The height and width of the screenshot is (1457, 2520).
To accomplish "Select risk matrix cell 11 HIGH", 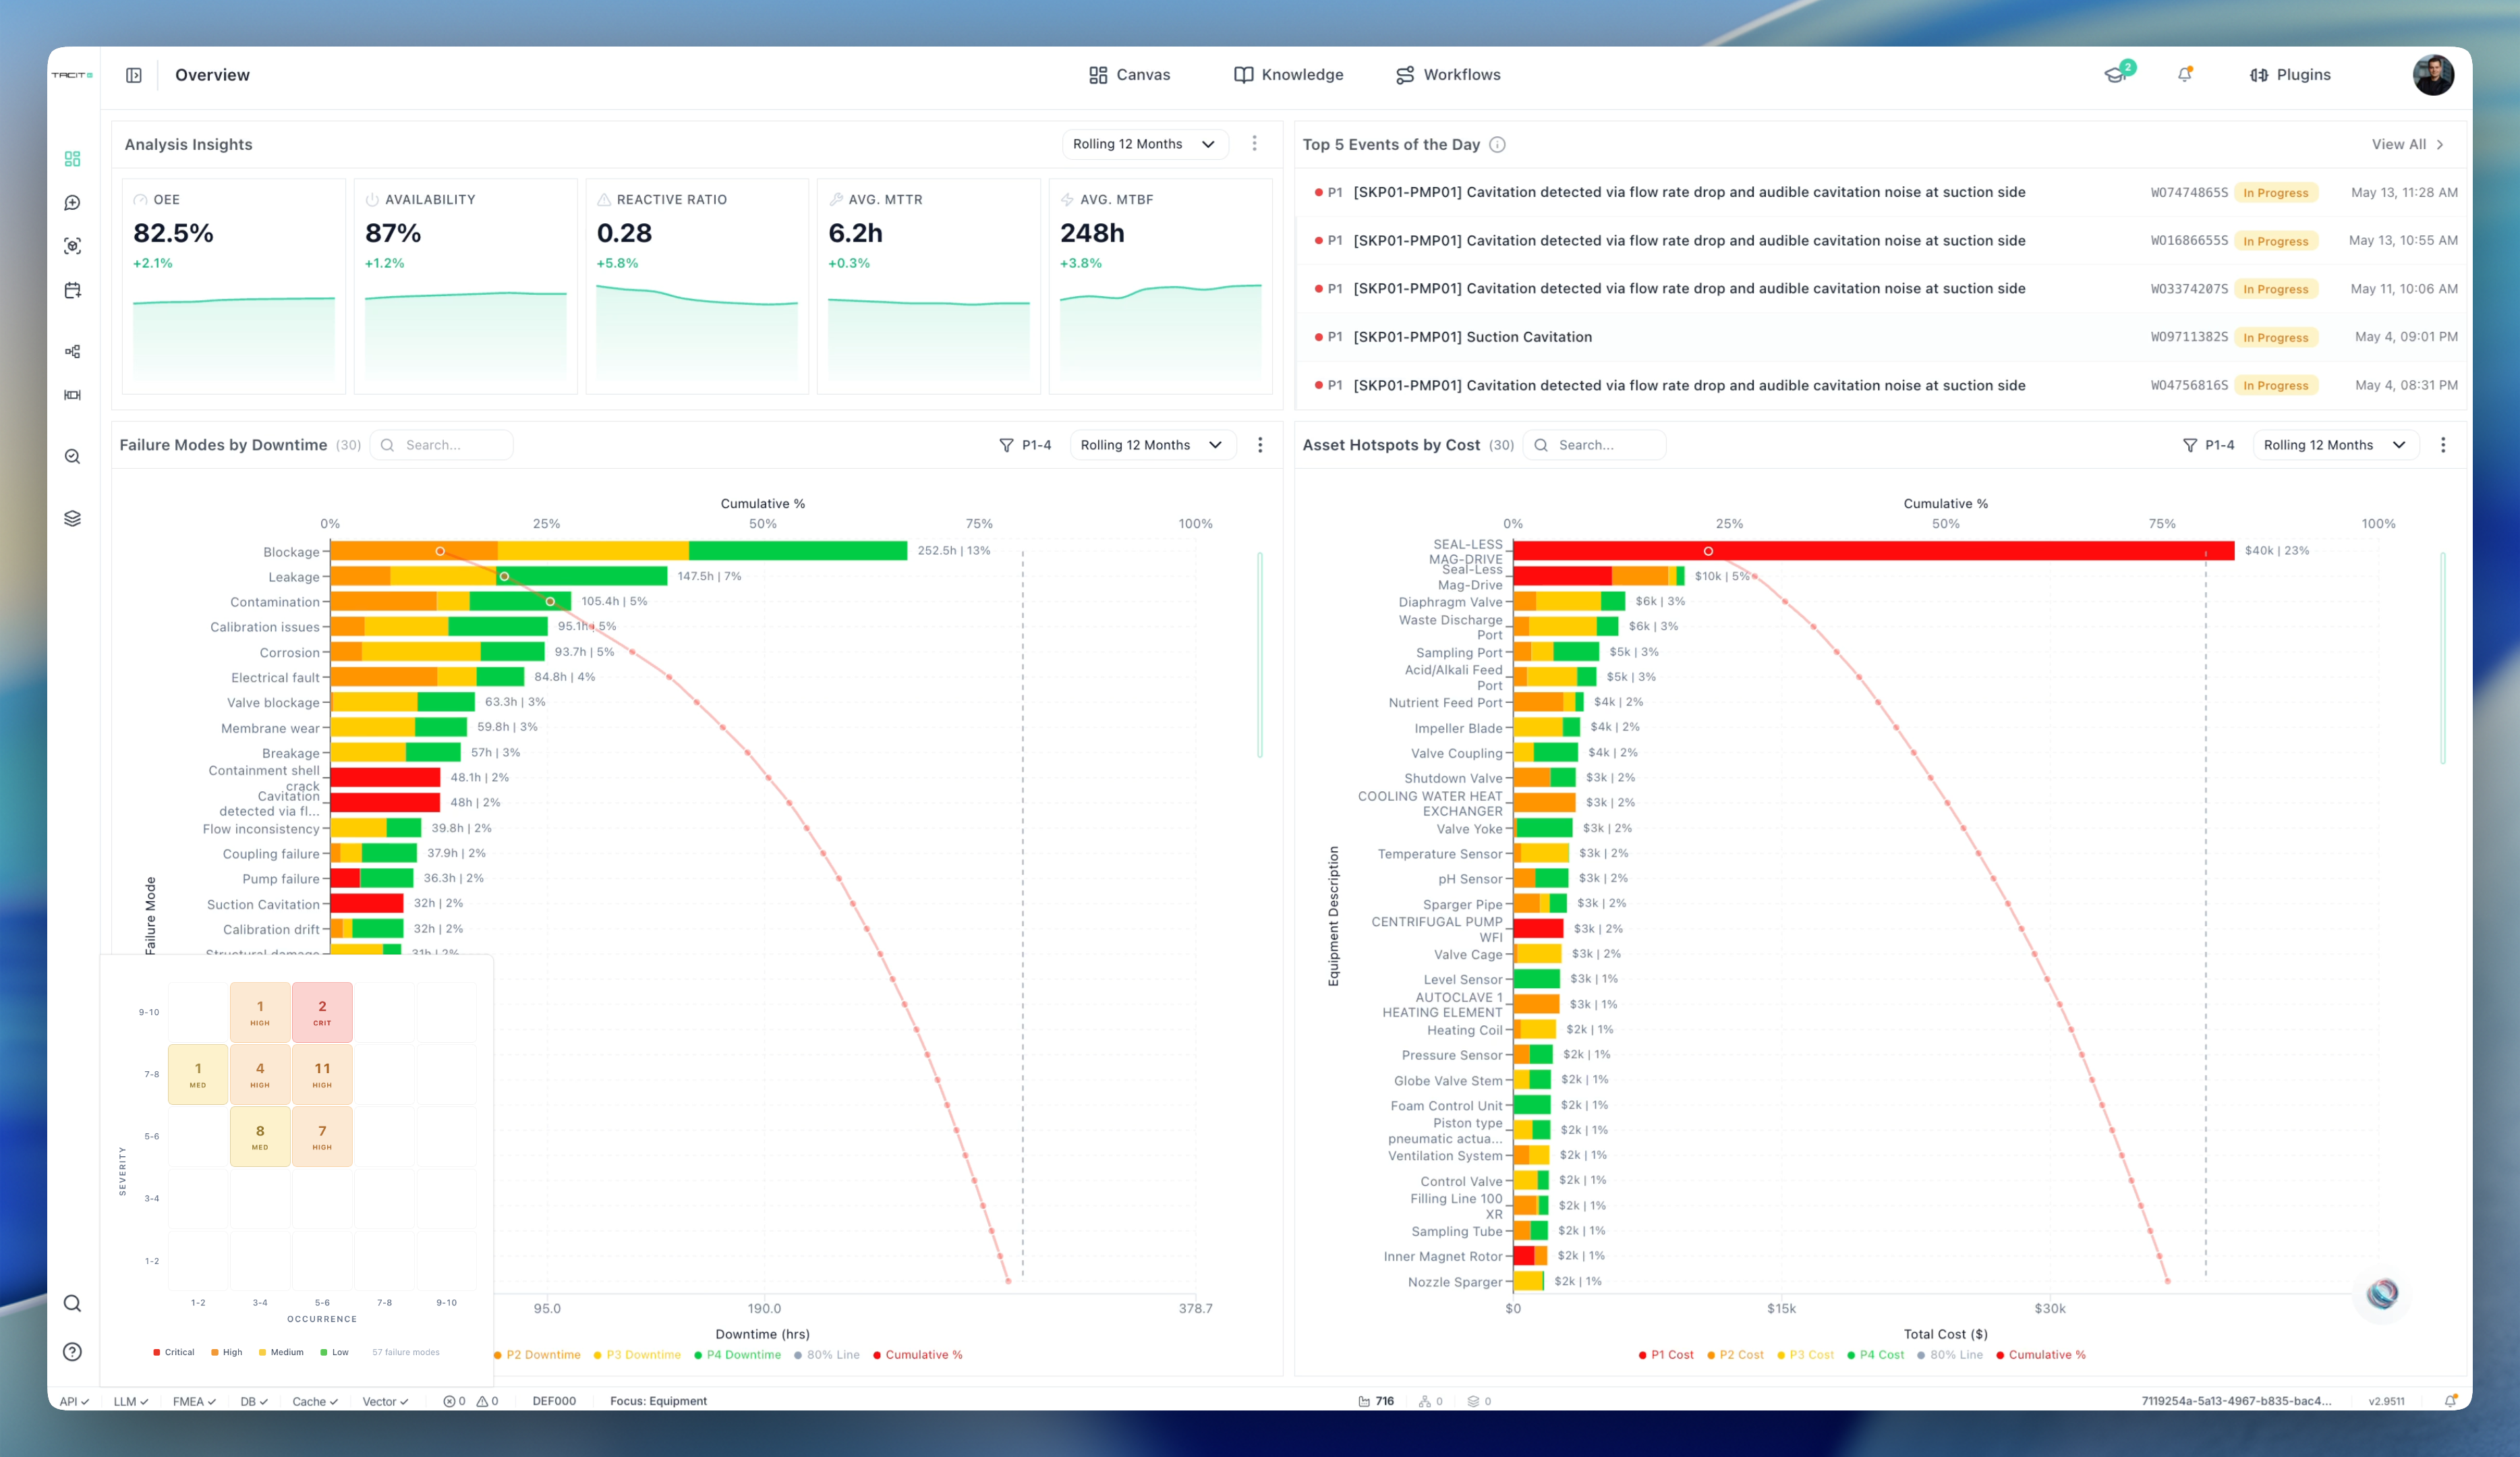I will click(x=322, y=1074).
